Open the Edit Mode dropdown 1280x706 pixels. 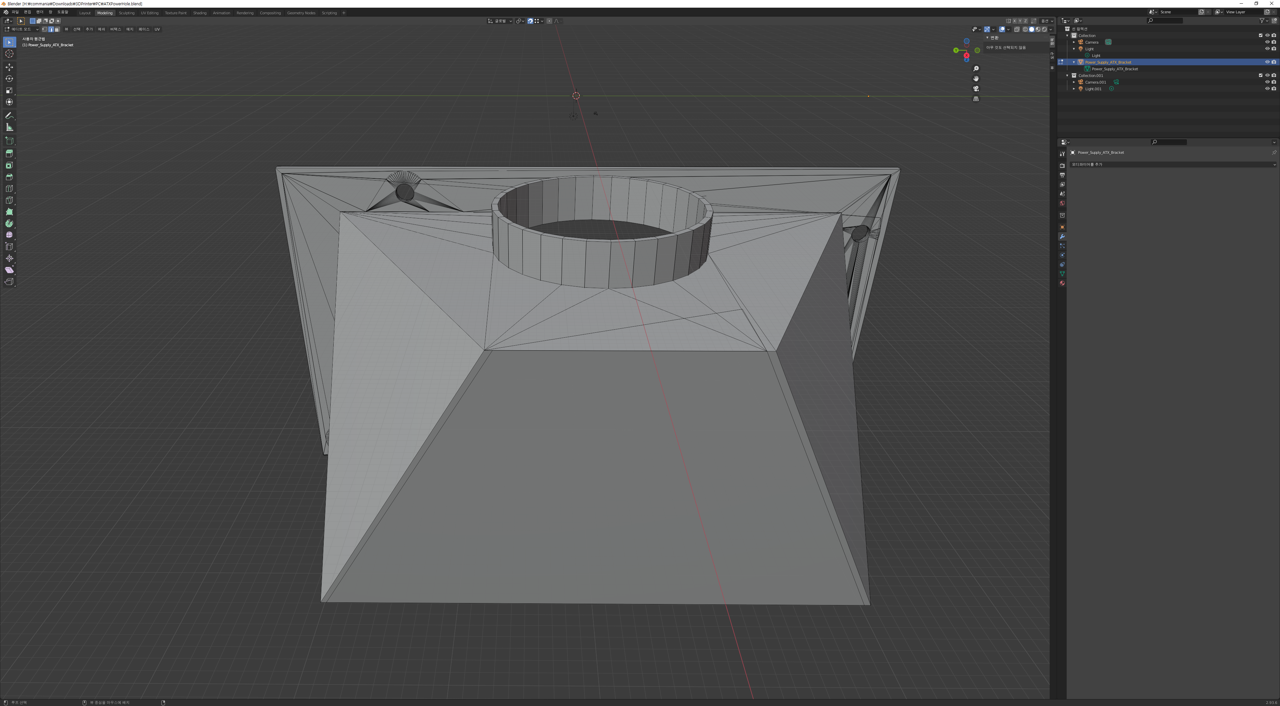click(22, 29)
